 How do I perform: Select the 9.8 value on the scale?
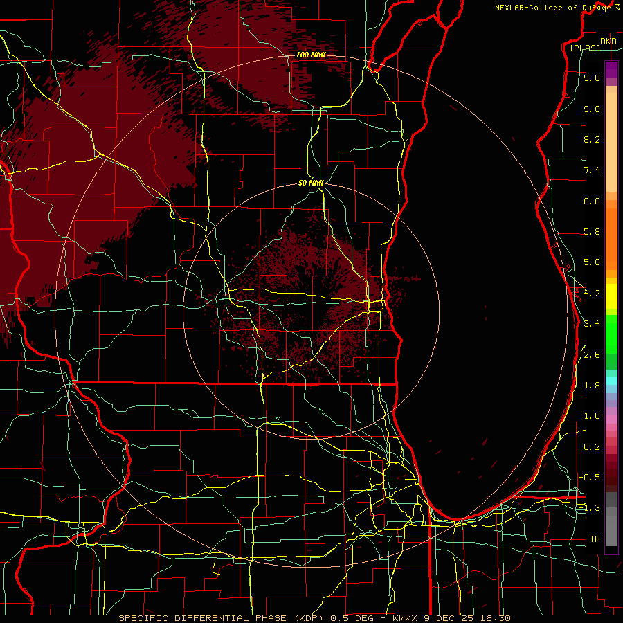coord(592,78)
